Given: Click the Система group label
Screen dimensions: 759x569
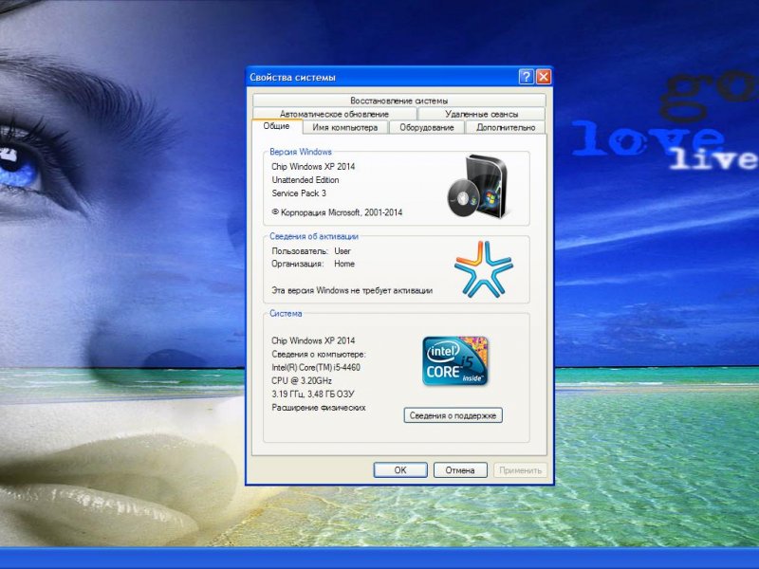Looking at the screenshot, I should coord(286,313).
